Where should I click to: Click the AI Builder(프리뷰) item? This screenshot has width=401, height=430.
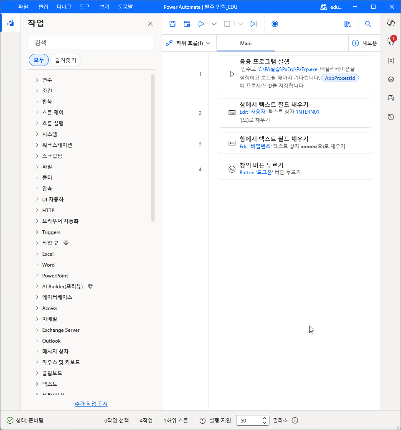[x=62, y=287]
